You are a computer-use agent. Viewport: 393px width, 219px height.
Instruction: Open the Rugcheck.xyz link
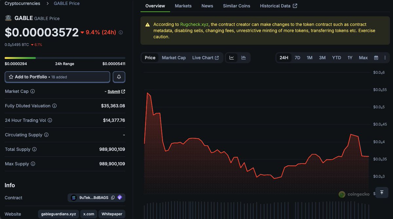pos(194,24)
